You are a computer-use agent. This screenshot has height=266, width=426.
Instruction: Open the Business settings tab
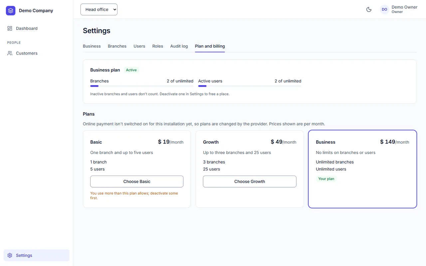click(x=92, y=46)
